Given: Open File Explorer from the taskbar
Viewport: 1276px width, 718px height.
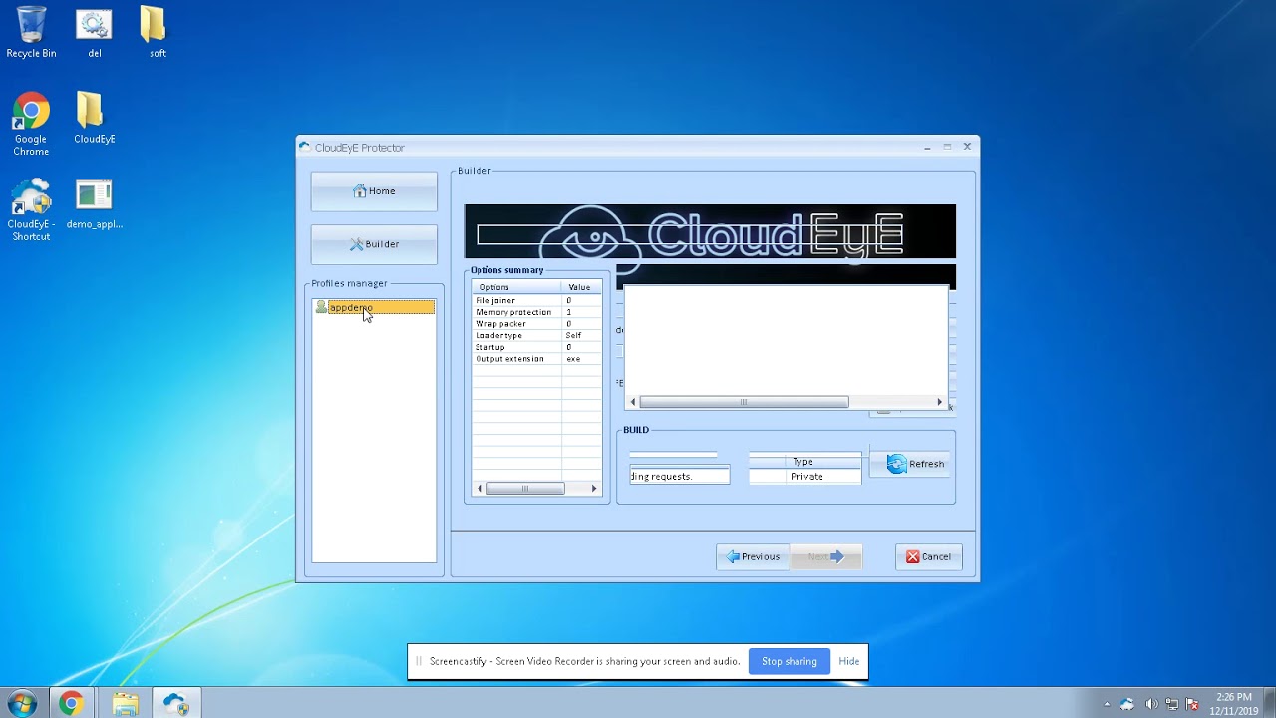Looking at the screenshot, I should pyautogui.click(x=125, y=703).
